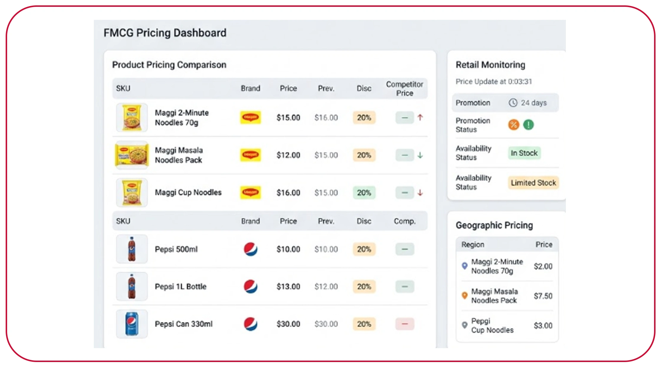This screenshot has height=368, width=660.
Task: Click the $12.00 price of Maggi Masala Noodles Pack
Action: pos(288,155)
